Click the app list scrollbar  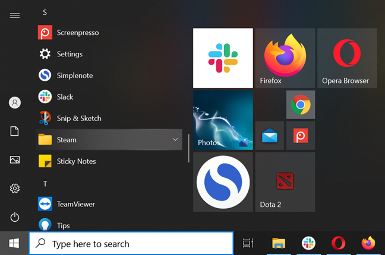[188, 148]
